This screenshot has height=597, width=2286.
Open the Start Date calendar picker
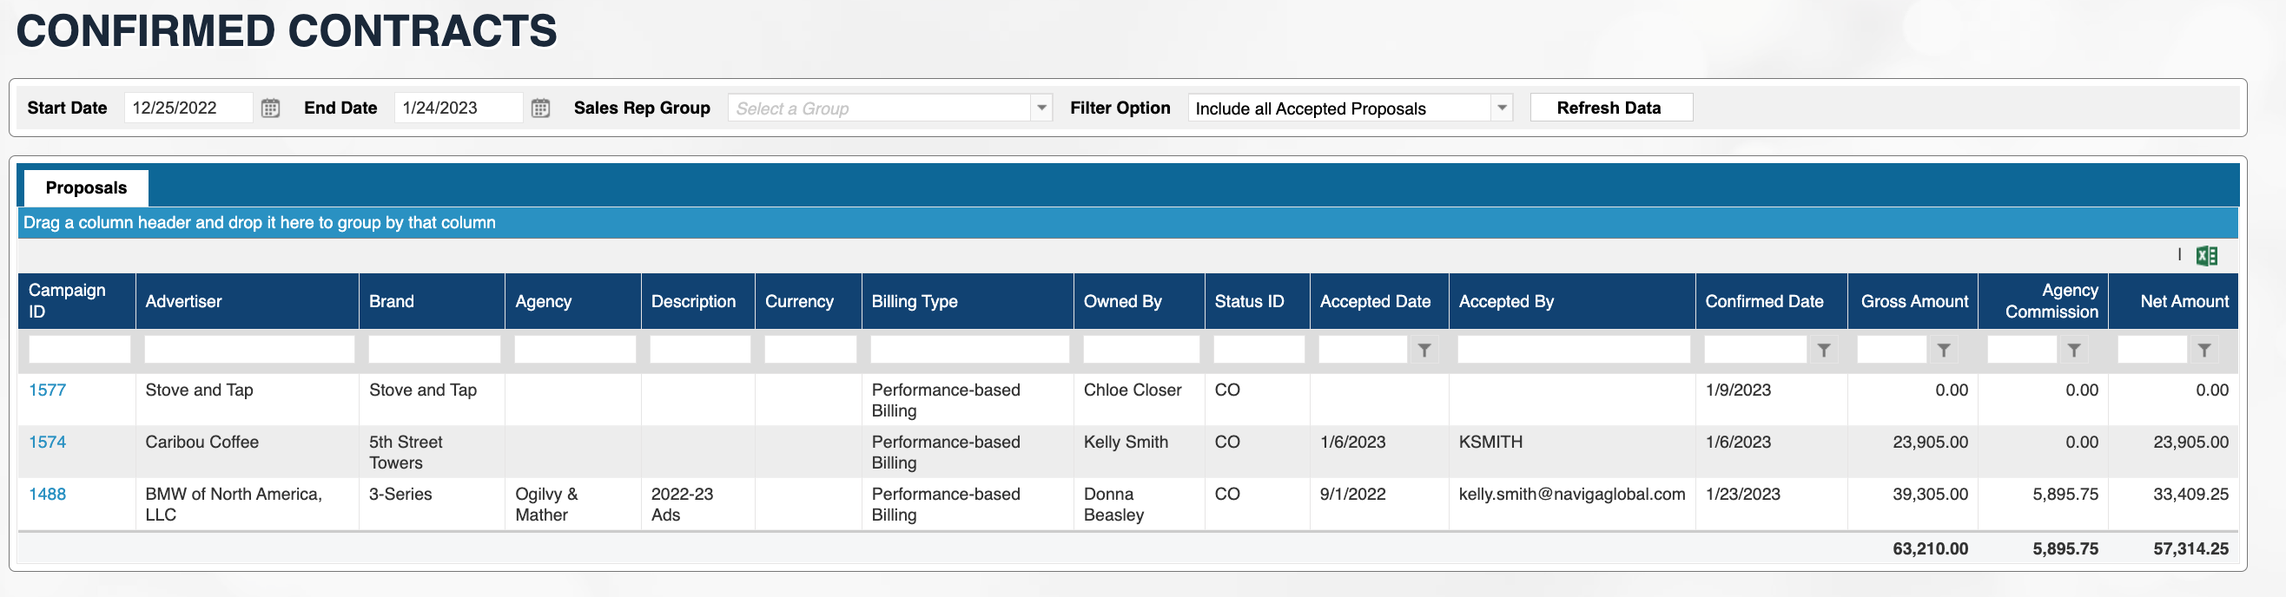point(271,108)
